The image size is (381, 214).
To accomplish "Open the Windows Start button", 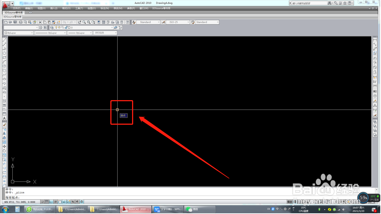I will pyautogui.click(x=5, y=209).
